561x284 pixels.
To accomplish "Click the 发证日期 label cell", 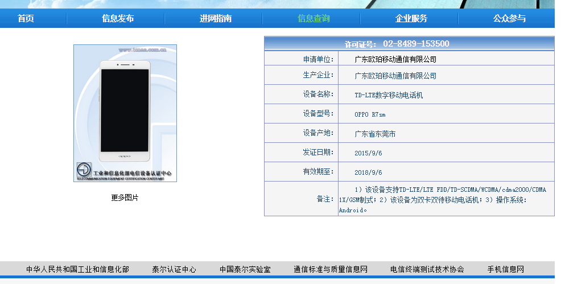I will (x=301, y=153).
